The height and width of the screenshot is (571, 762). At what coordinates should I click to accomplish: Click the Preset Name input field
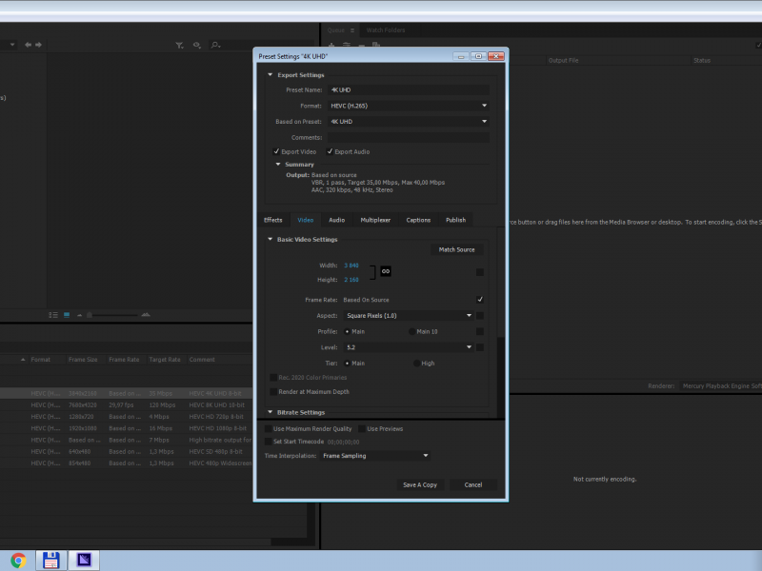tap(409, 89)
